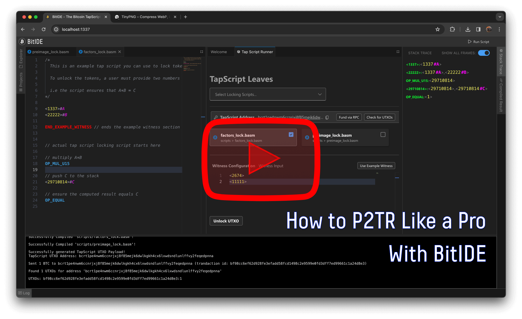Click the BitIDE Bitcoin logo
522x319 pixels.
22,42
